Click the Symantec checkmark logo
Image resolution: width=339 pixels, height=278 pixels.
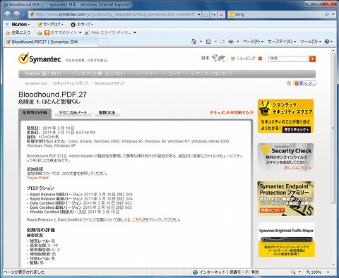(x=23, y=59)
